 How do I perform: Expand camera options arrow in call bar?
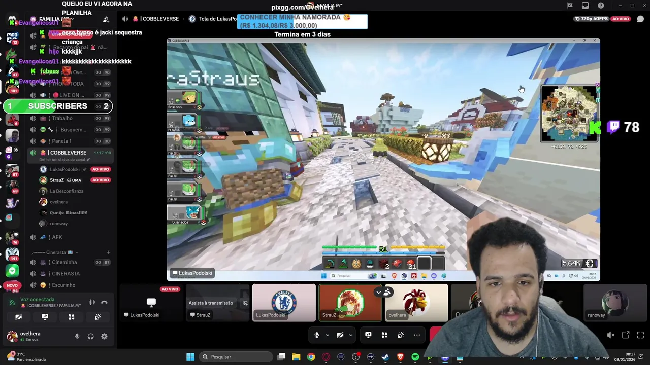350,335
